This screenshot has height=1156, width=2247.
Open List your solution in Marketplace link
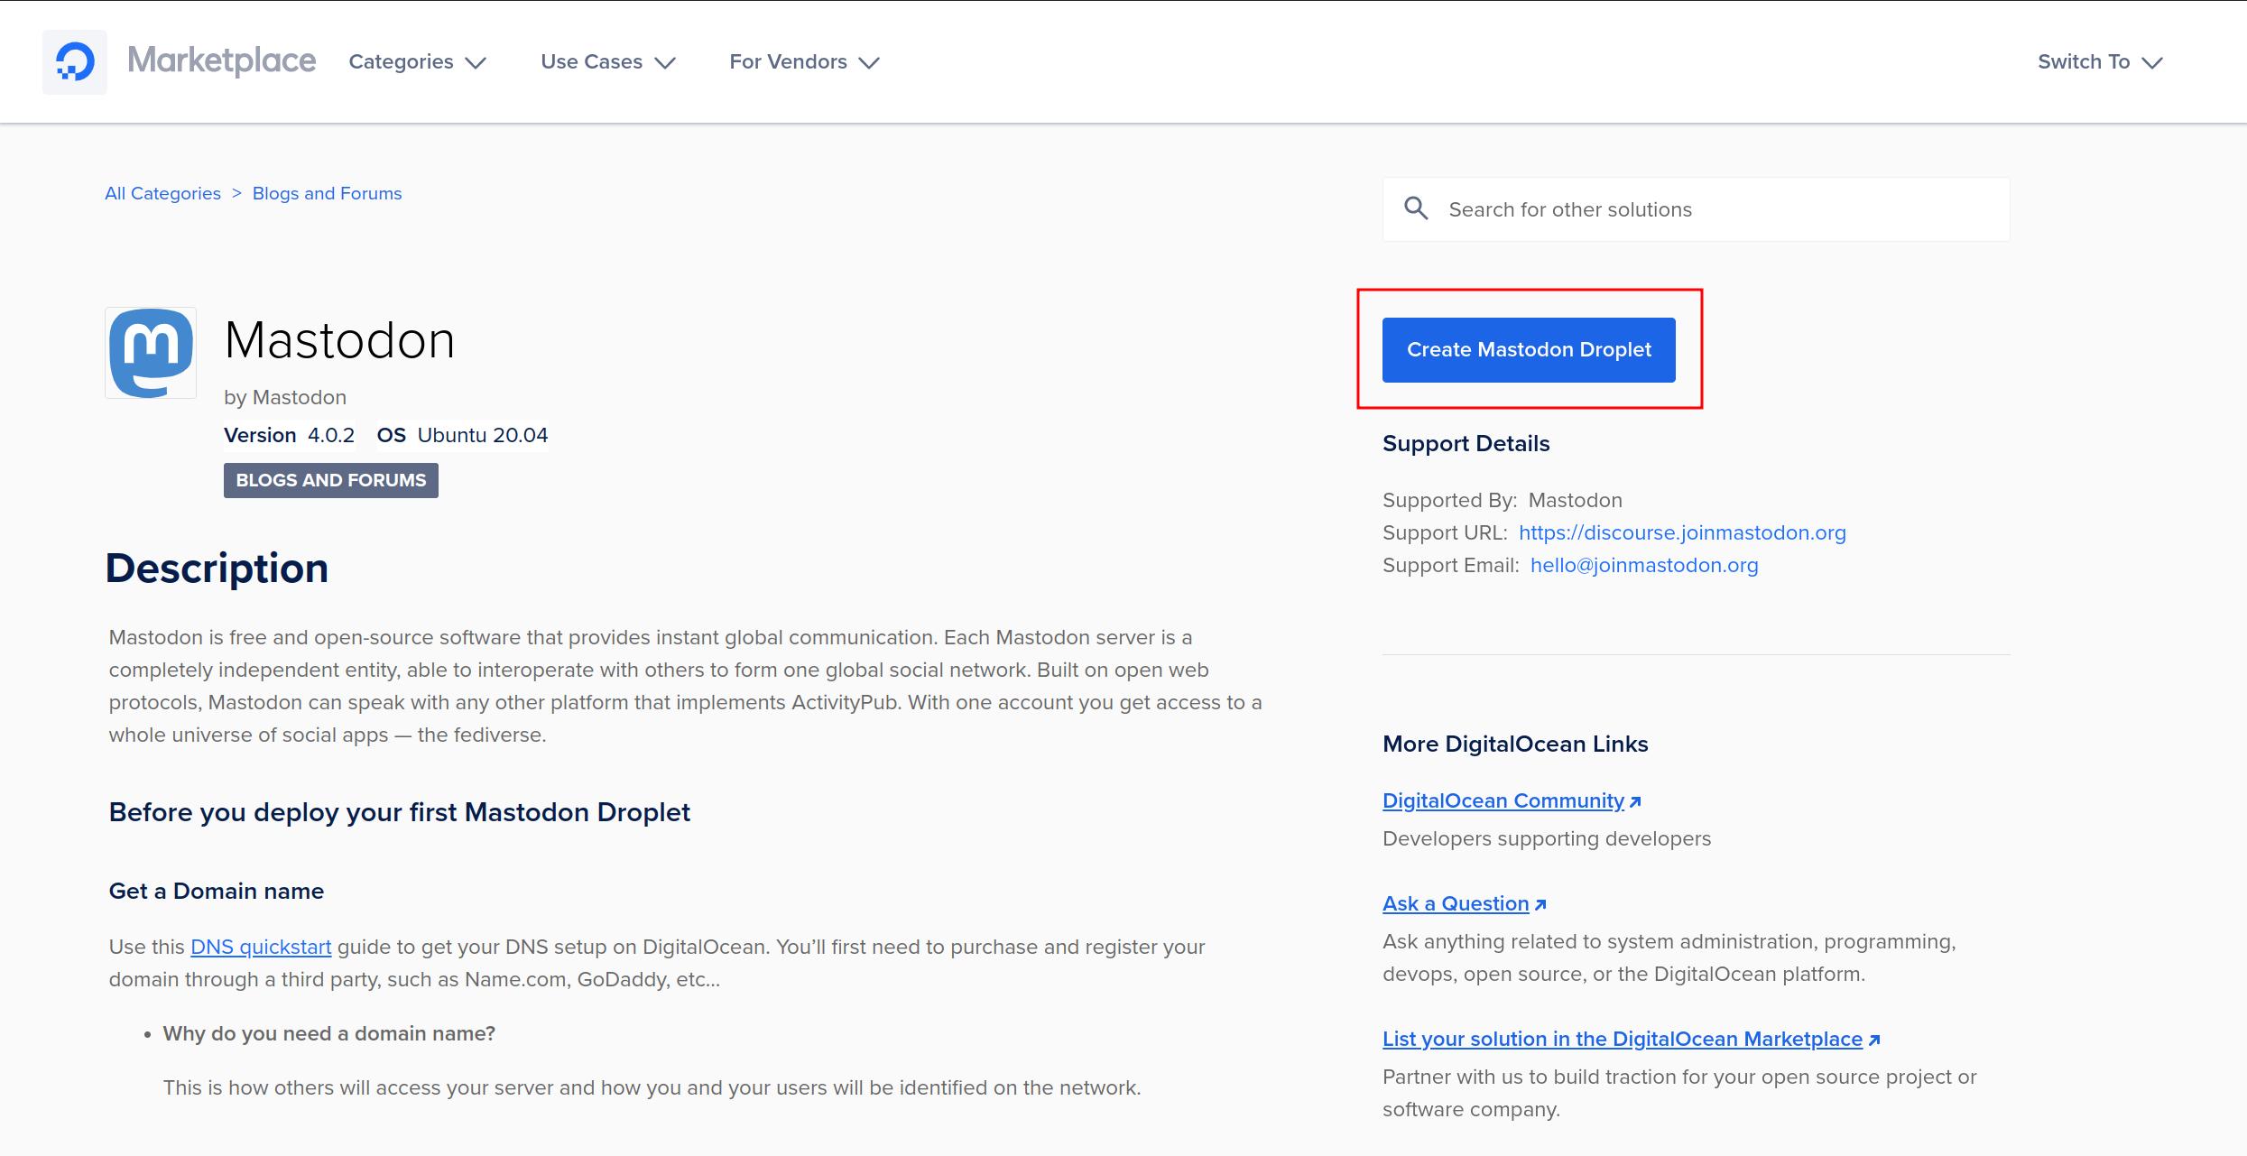pos(1631,1039)
